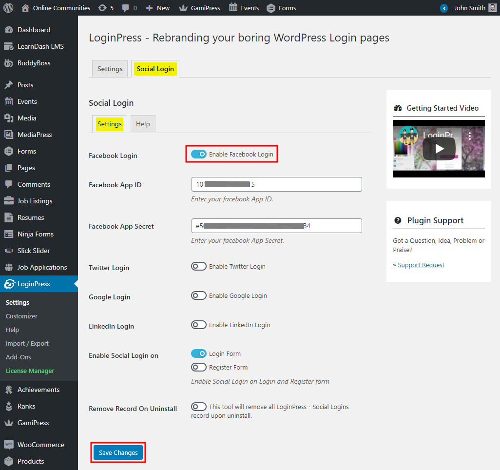Viewport: 500px width, 470px height.
Task: Open the New menu in the admin bar
Action: tap(157, 8)
